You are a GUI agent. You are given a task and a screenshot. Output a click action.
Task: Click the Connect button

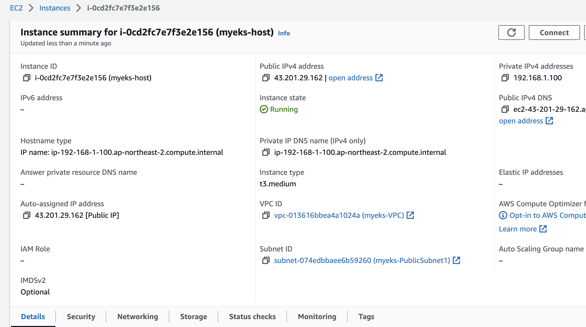(x=554, y=33)
